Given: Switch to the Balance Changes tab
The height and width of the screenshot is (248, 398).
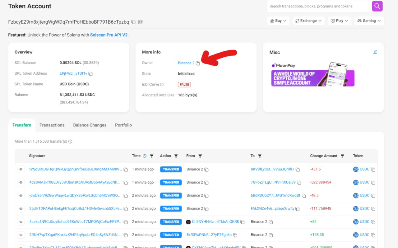Looking at the screenshot, I should coord(90,125).
